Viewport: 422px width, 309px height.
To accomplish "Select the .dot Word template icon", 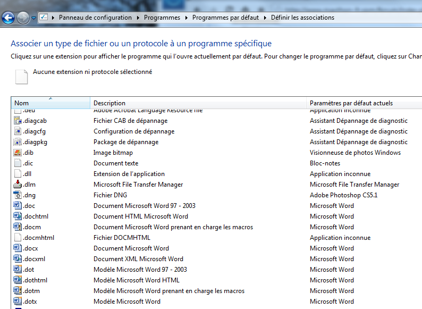I will click(18, 270).
